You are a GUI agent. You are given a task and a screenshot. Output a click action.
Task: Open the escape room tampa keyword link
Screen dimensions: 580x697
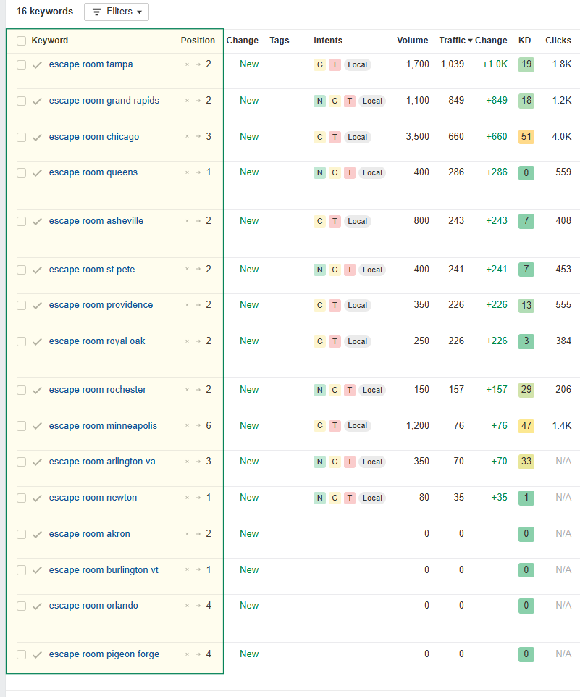pyautogui.click(x=91, y=64)
